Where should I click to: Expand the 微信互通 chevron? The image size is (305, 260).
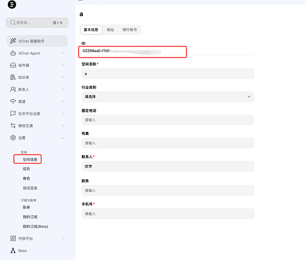(63, 126)
